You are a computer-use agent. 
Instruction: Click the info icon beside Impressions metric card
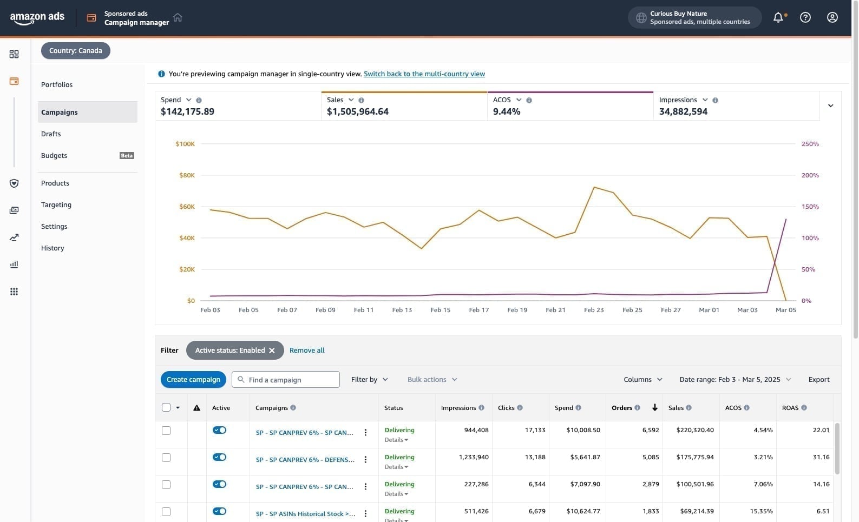coord(715,100)
